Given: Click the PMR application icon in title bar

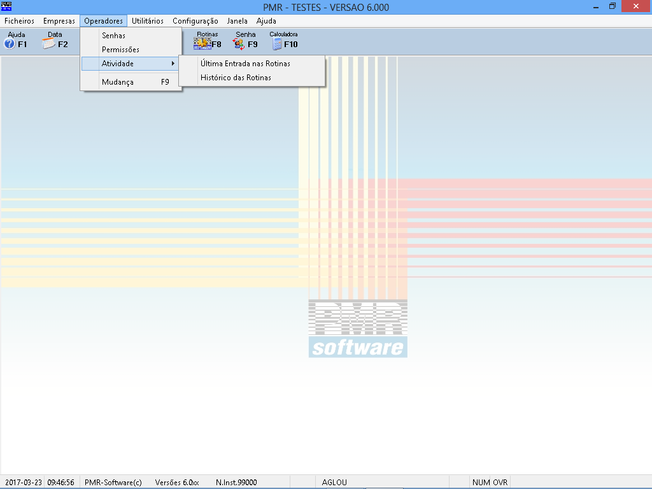Looking at the screenshot, I should [x=6, y=6].
